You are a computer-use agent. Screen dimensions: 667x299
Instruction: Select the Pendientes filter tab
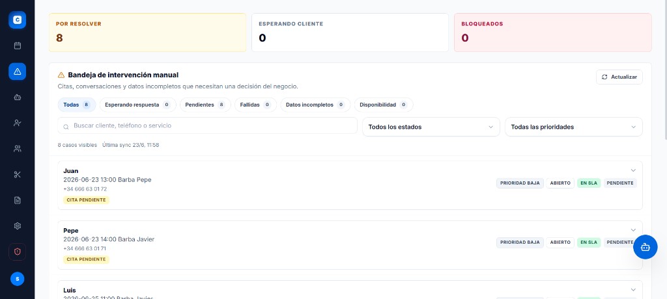[205, 105]
